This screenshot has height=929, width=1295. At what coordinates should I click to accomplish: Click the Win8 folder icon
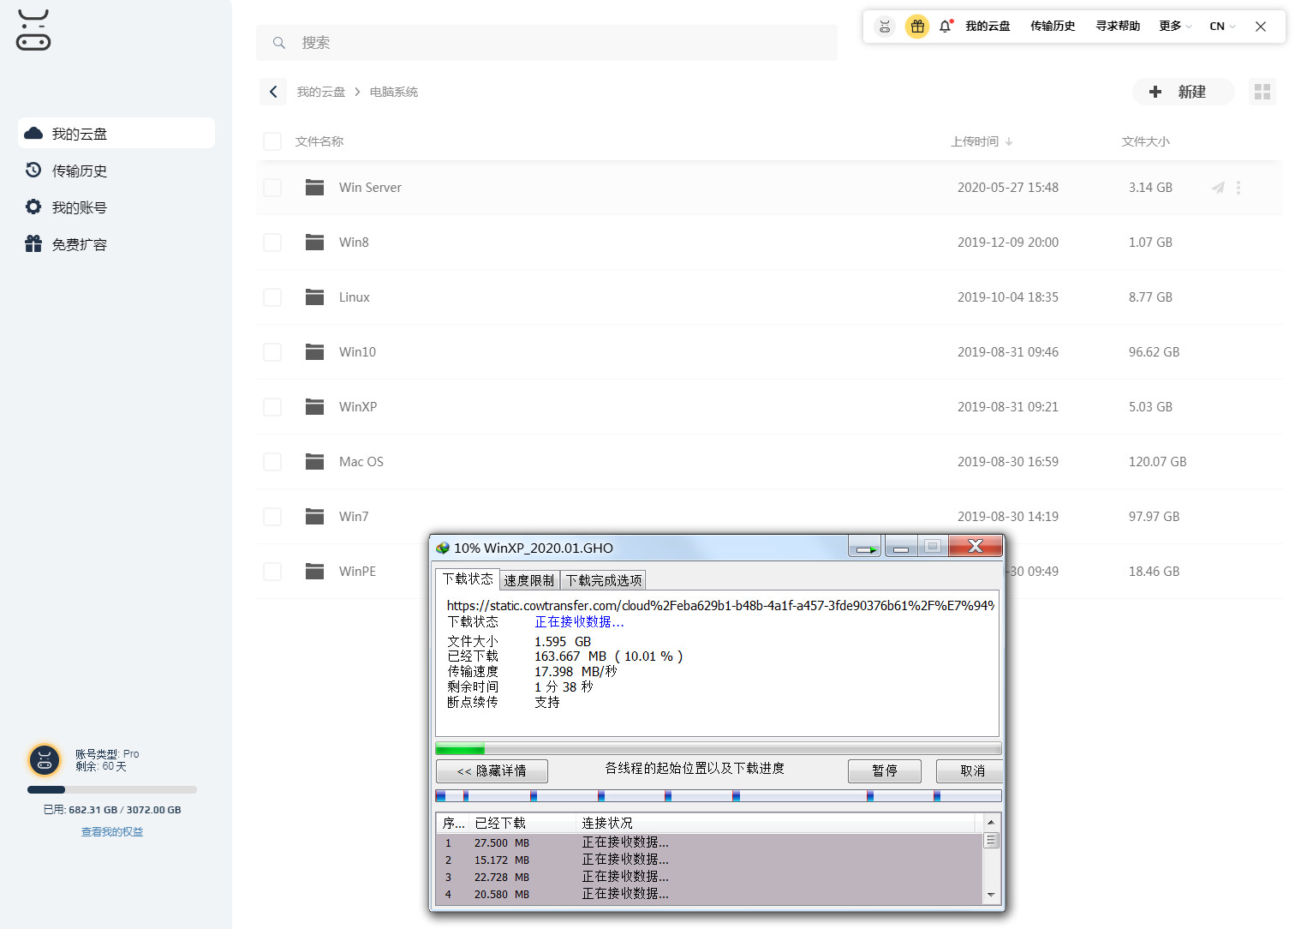pyautogui.click(x=315, y=242)
